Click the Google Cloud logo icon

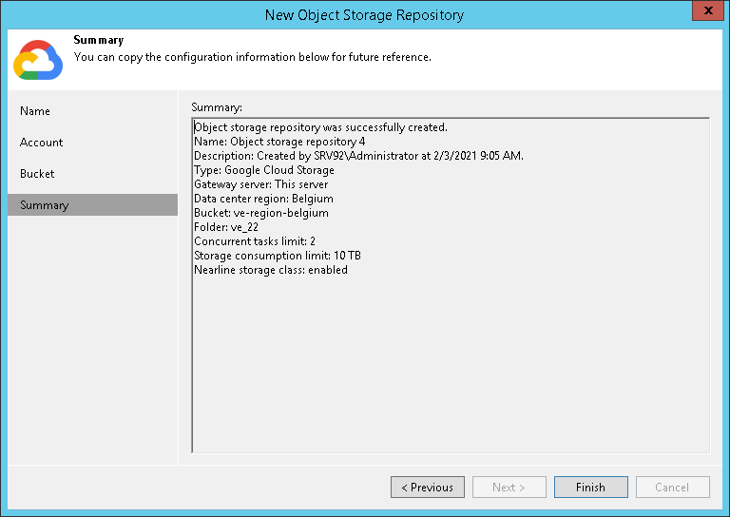pos(38,60)
